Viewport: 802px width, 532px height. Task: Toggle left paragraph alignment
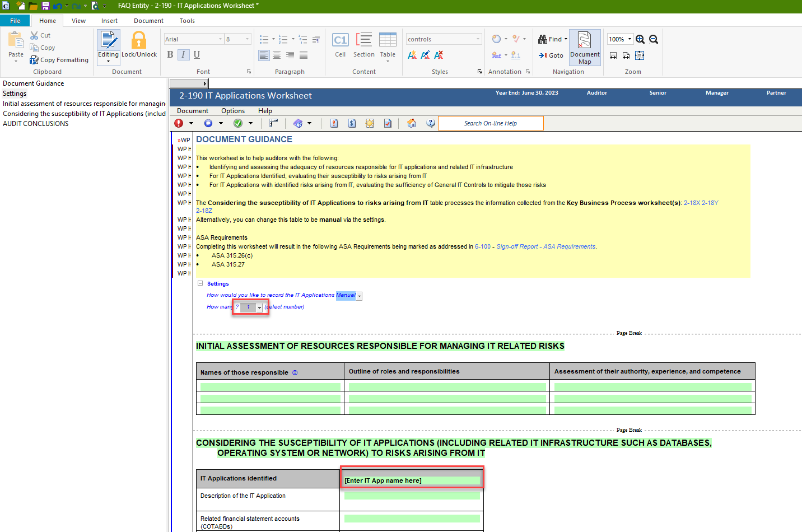pos(264,55)
